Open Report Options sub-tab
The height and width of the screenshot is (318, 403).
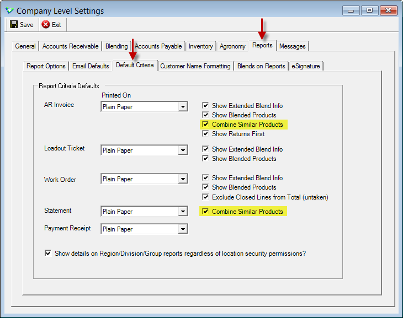[46, 66]
